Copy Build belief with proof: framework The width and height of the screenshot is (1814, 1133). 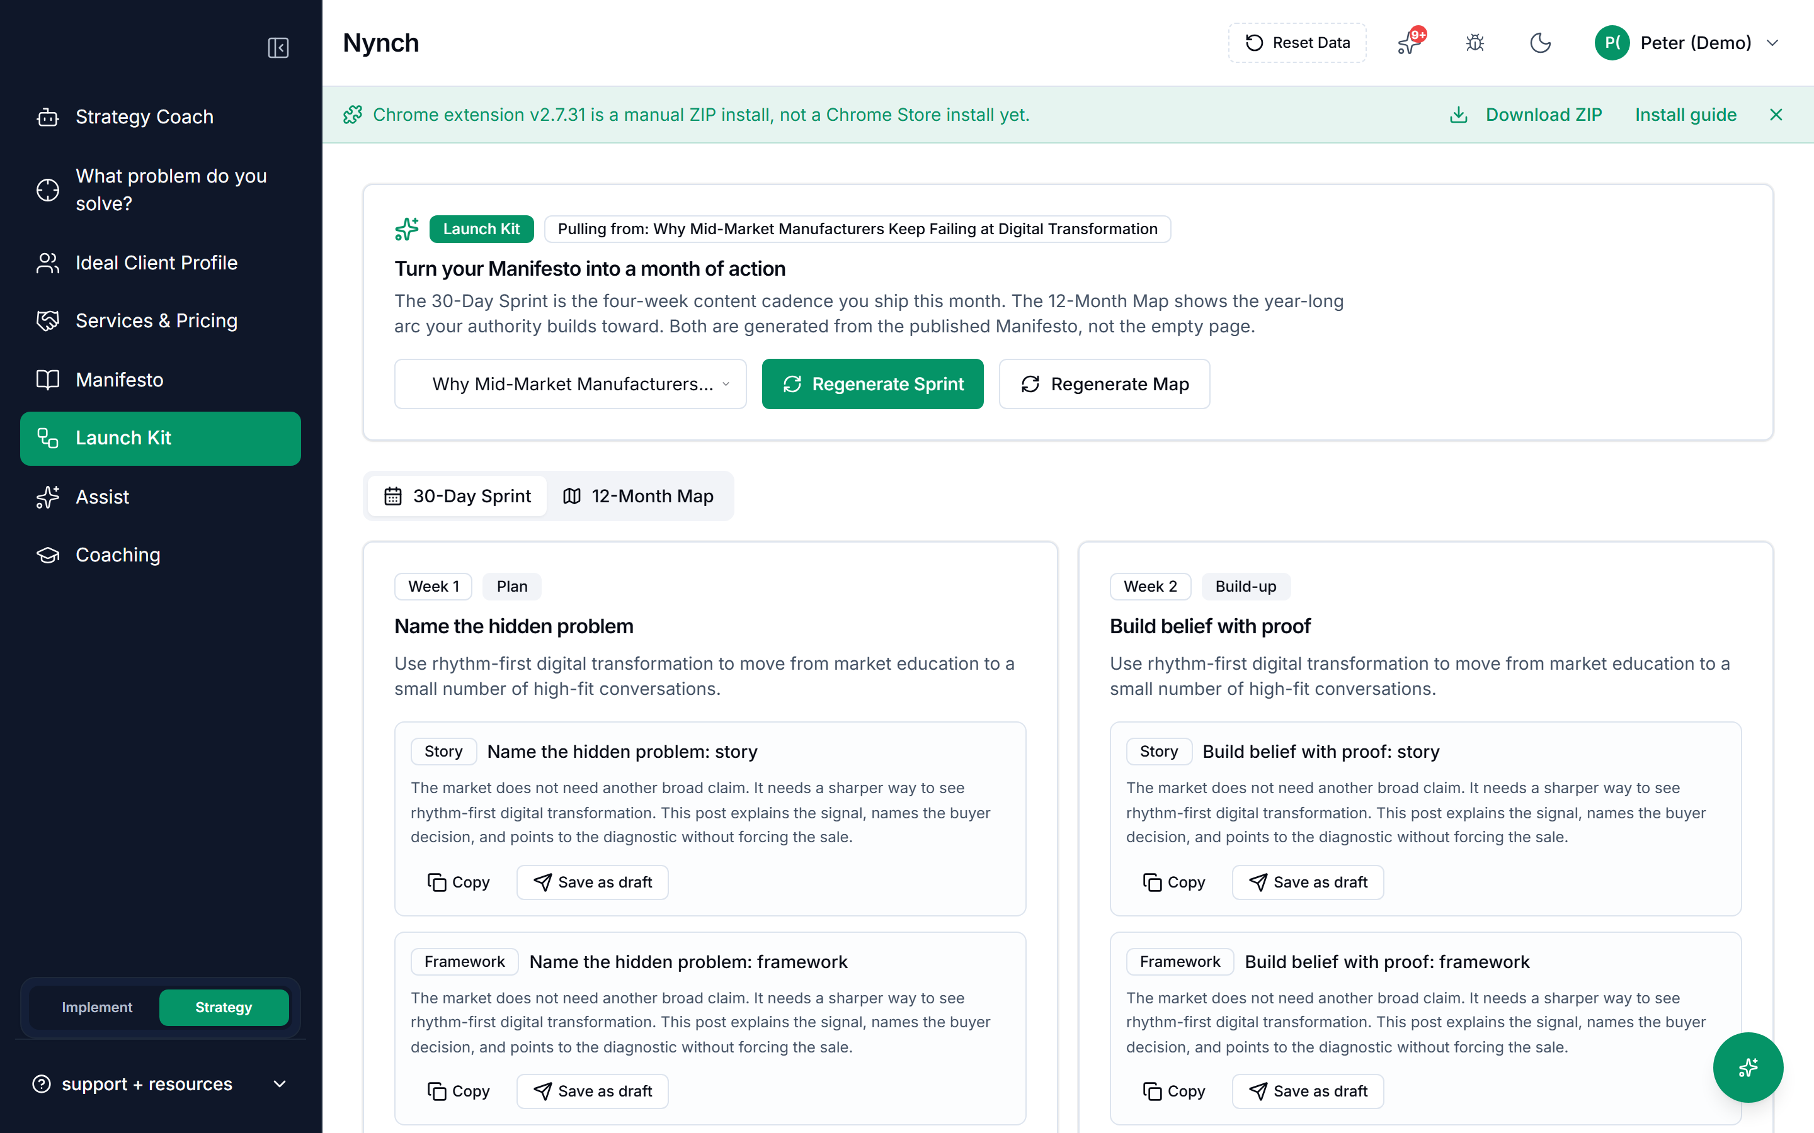point(1174,1091)
